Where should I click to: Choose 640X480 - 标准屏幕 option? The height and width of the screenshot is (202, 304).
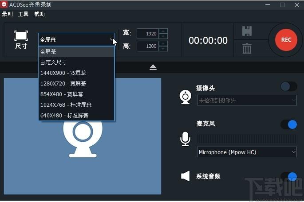76,116
